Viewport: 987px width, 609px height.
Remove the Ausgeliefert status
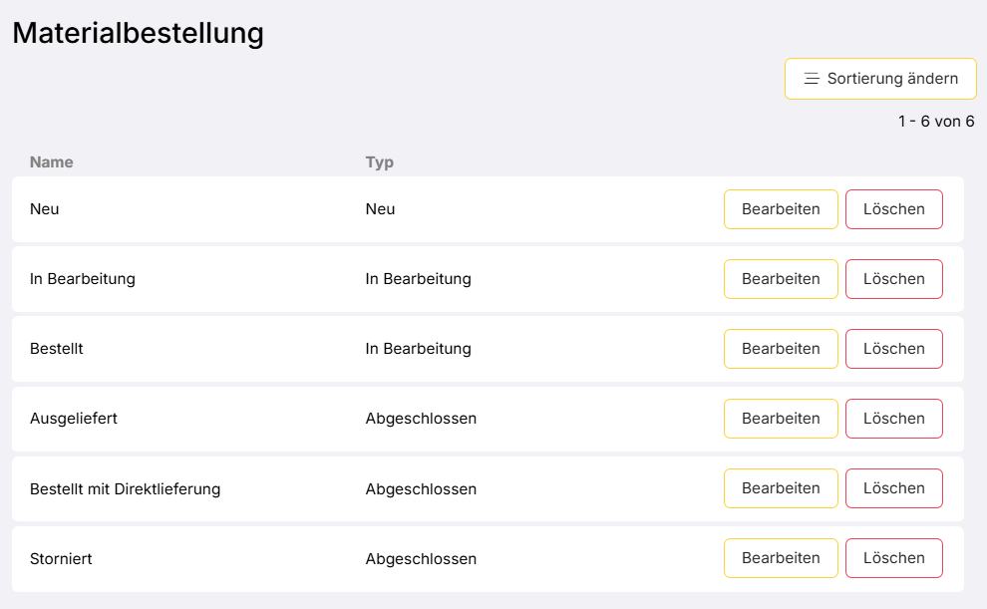[x=893, y=419]
